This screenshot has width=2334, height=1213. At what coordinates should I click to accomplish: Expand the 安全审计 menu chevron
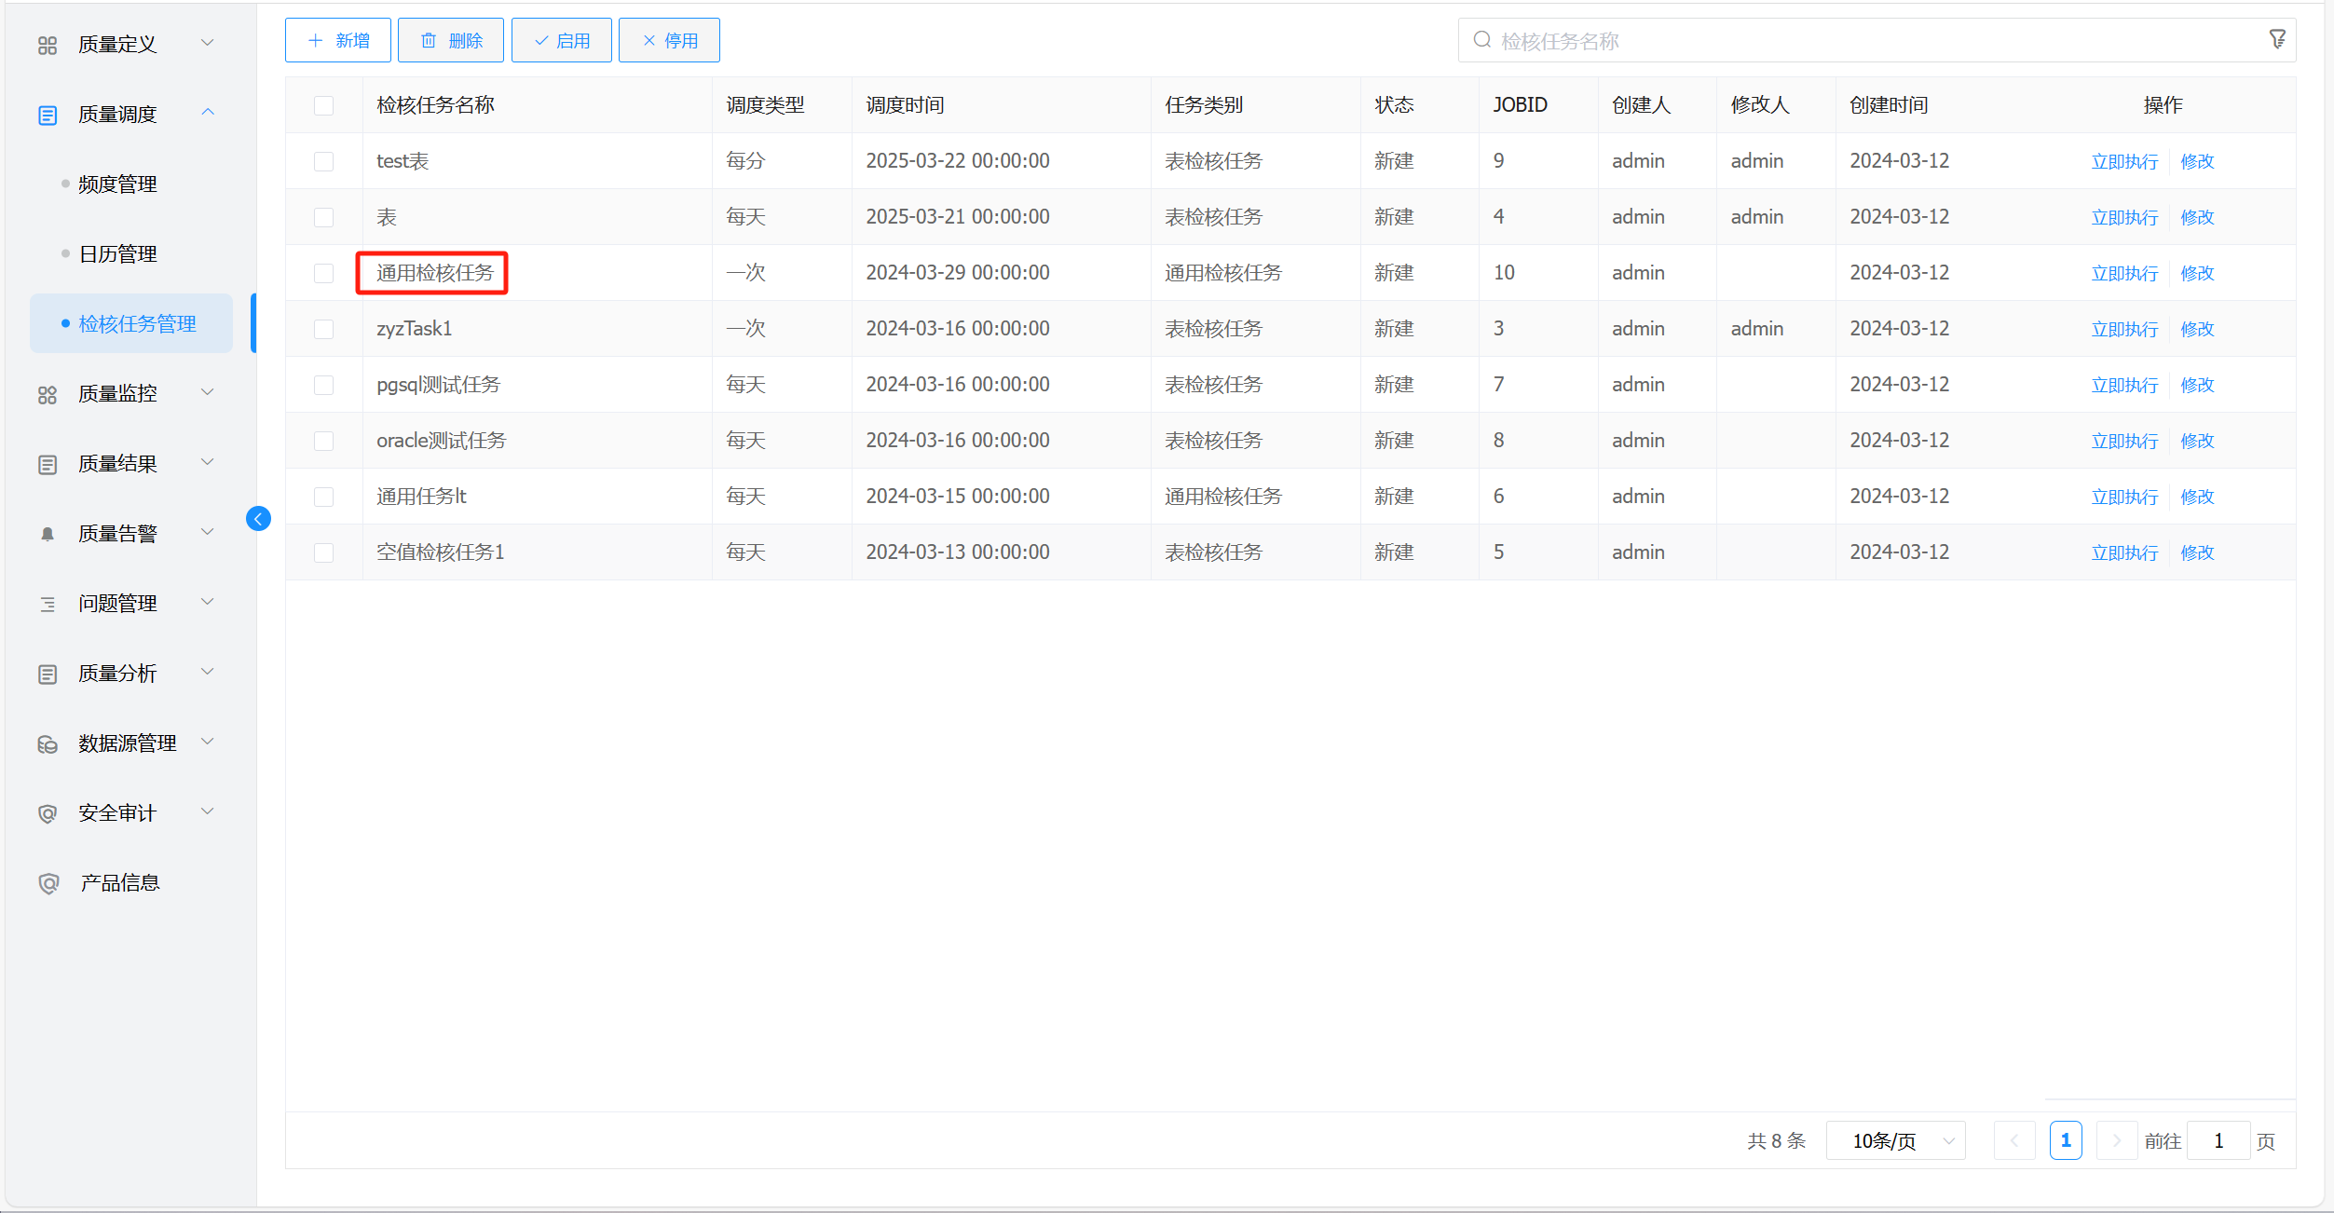(208, 811)
